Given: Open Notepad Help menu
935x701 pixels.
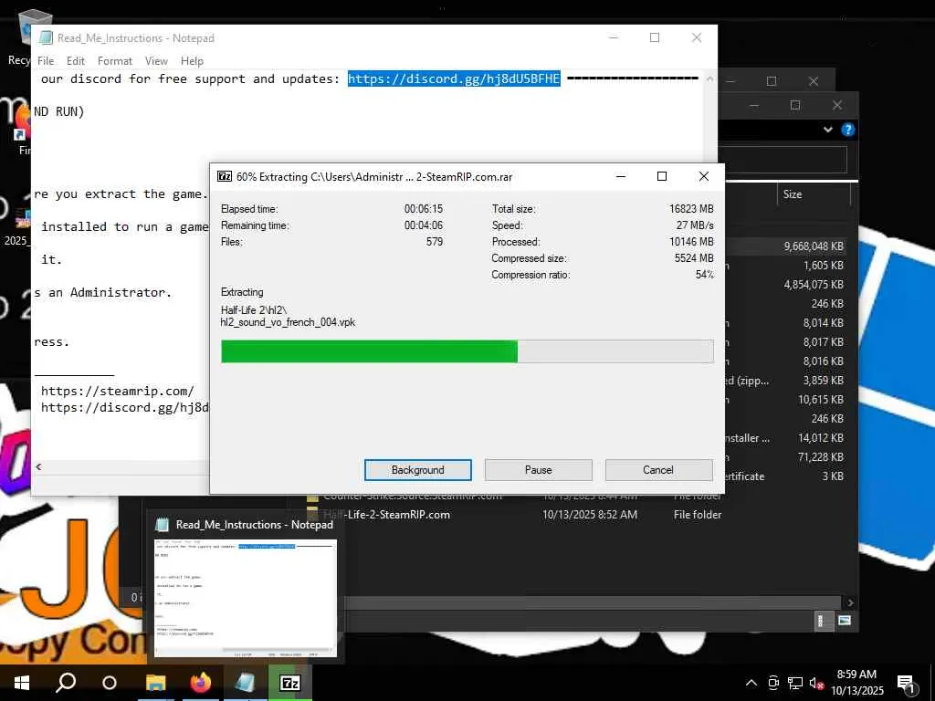Looking at the screenshot, I should coord(192,61).
